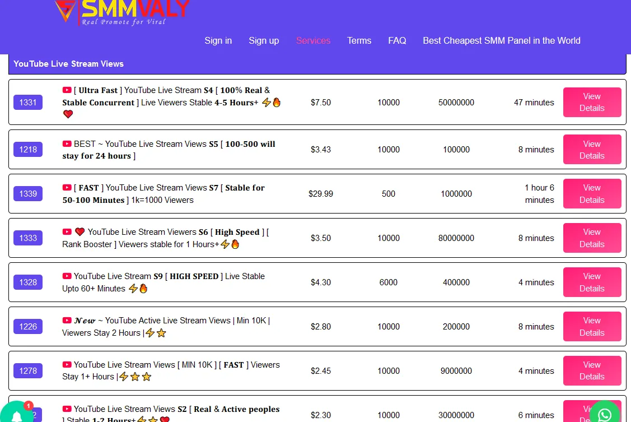Click the $4.30 price
Image resolution: width=631 pixels, height=422 pixels.
tap(321, 282)
